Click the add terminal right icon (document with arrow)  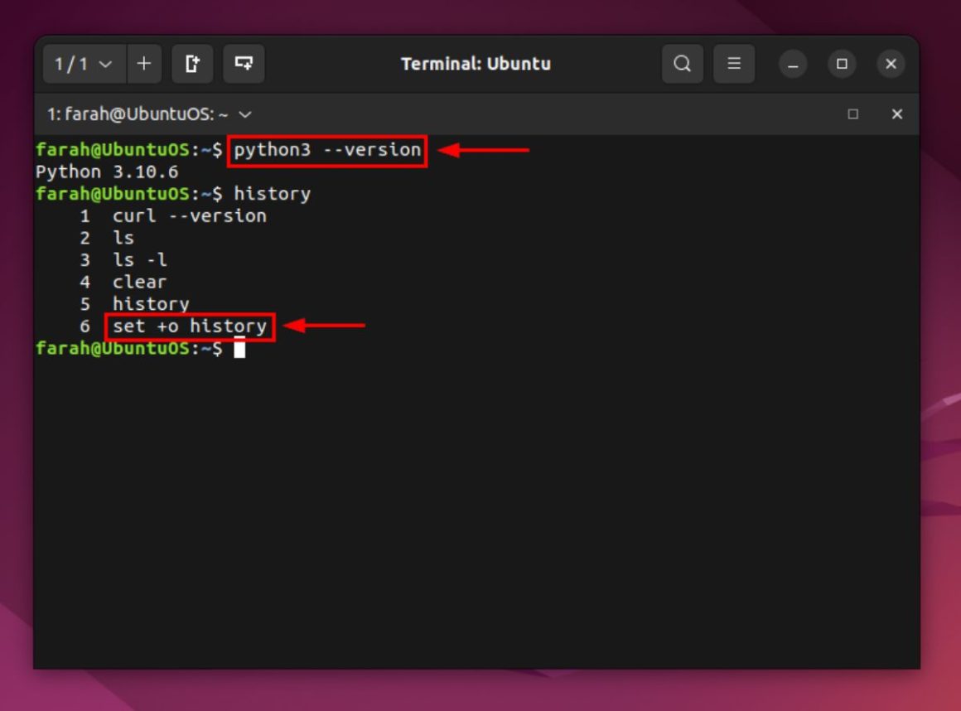click(x=192, y=64)
